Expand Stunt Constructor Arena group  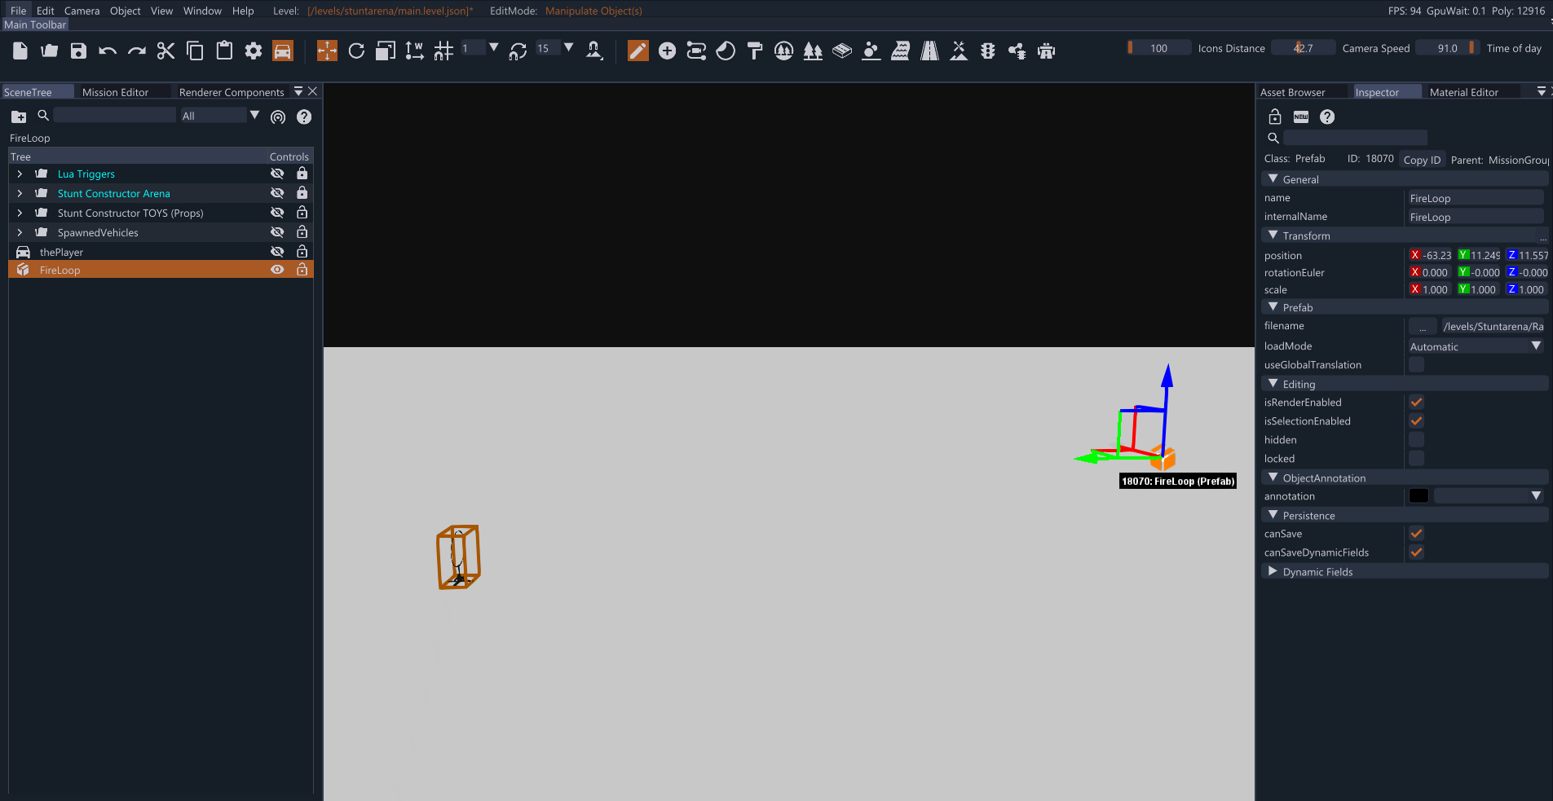[20, 193]
